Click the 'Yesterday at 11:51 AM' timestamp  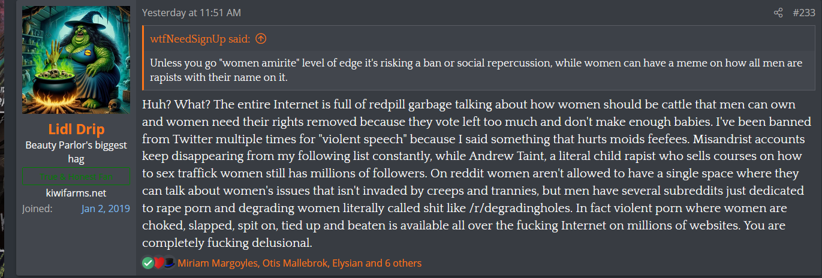(x=191, y=13)
